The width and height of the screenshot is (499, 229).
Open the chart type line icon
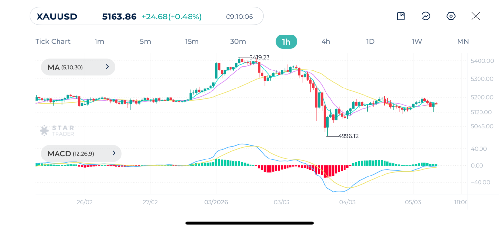[x=426, y=16]
